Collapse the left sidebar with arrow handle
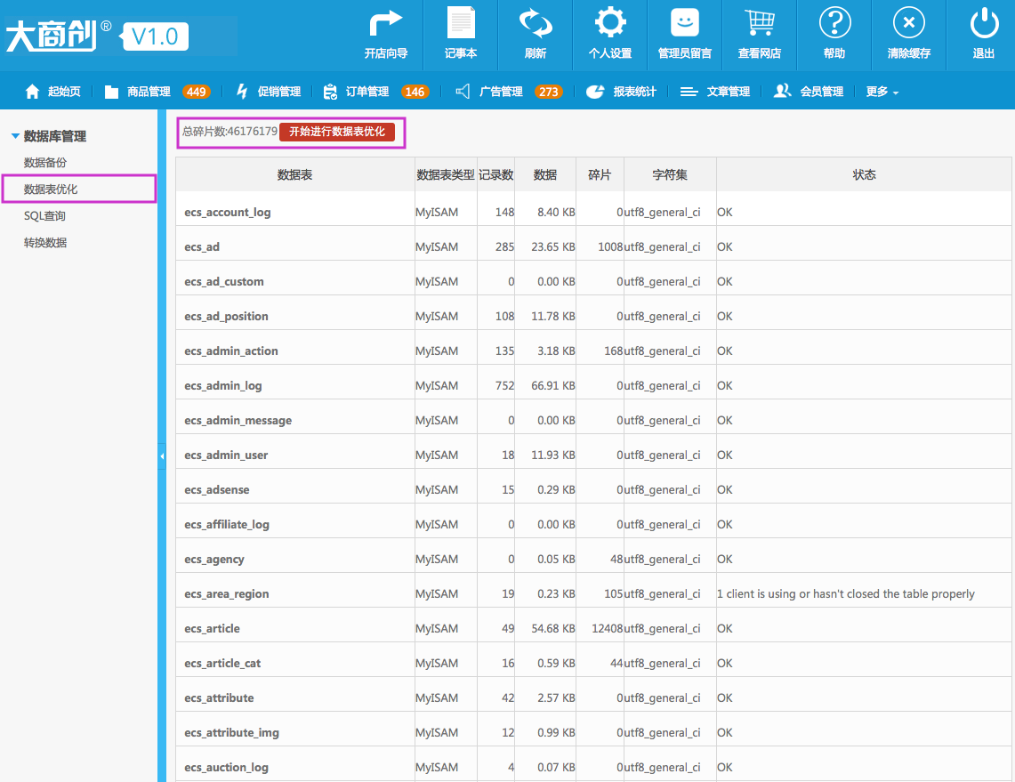Viewport: 1015px width, 782px height. pyautogui.click(x=162, y=455)
